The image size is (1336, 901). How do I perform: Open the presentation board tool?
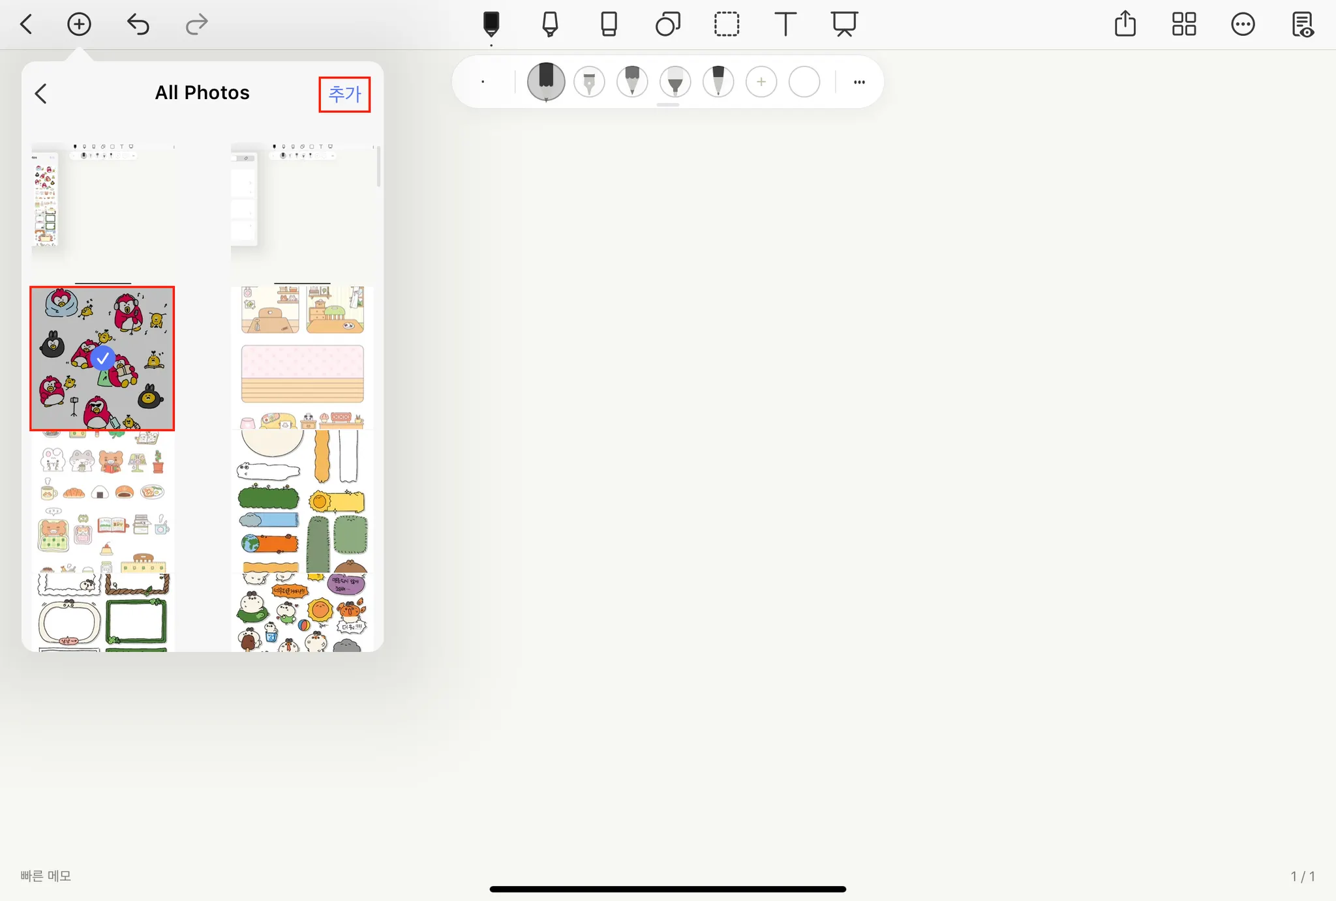[x=844, y=25]
